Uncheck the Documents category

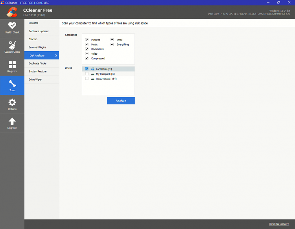[87, 49]
